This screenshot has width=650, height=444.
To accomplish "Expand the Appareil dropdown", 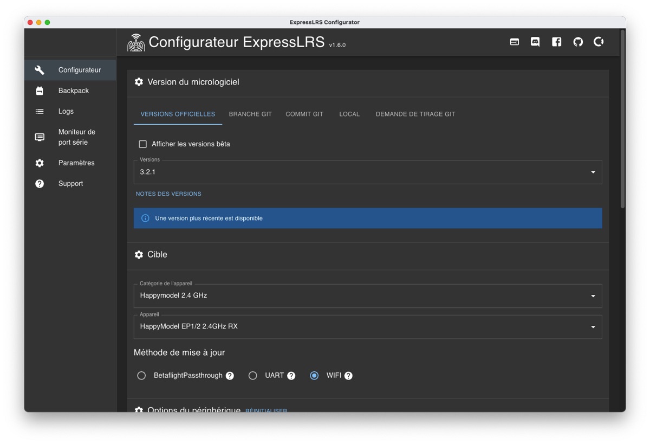I will click(368, 326).
